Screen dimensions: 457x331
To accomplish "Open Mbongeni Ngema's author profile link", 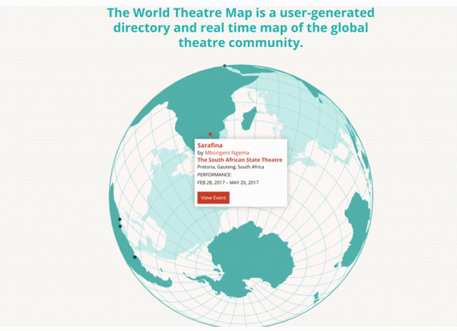I will pos(226,152).
